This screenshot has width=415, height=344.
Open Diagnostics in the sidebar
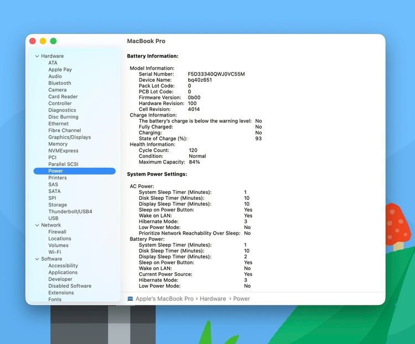[62, 110]
